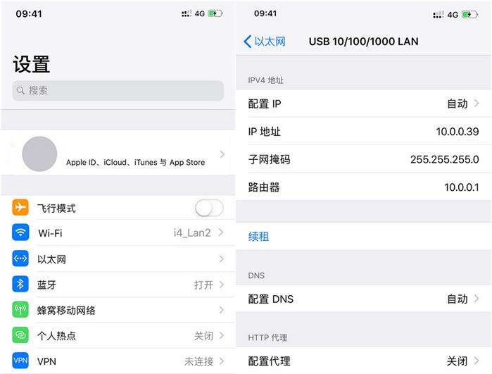Tap the Cellular (蜂窝移动网络) green icon
This screenshot has height=374, width=492.
click(20, 310)
